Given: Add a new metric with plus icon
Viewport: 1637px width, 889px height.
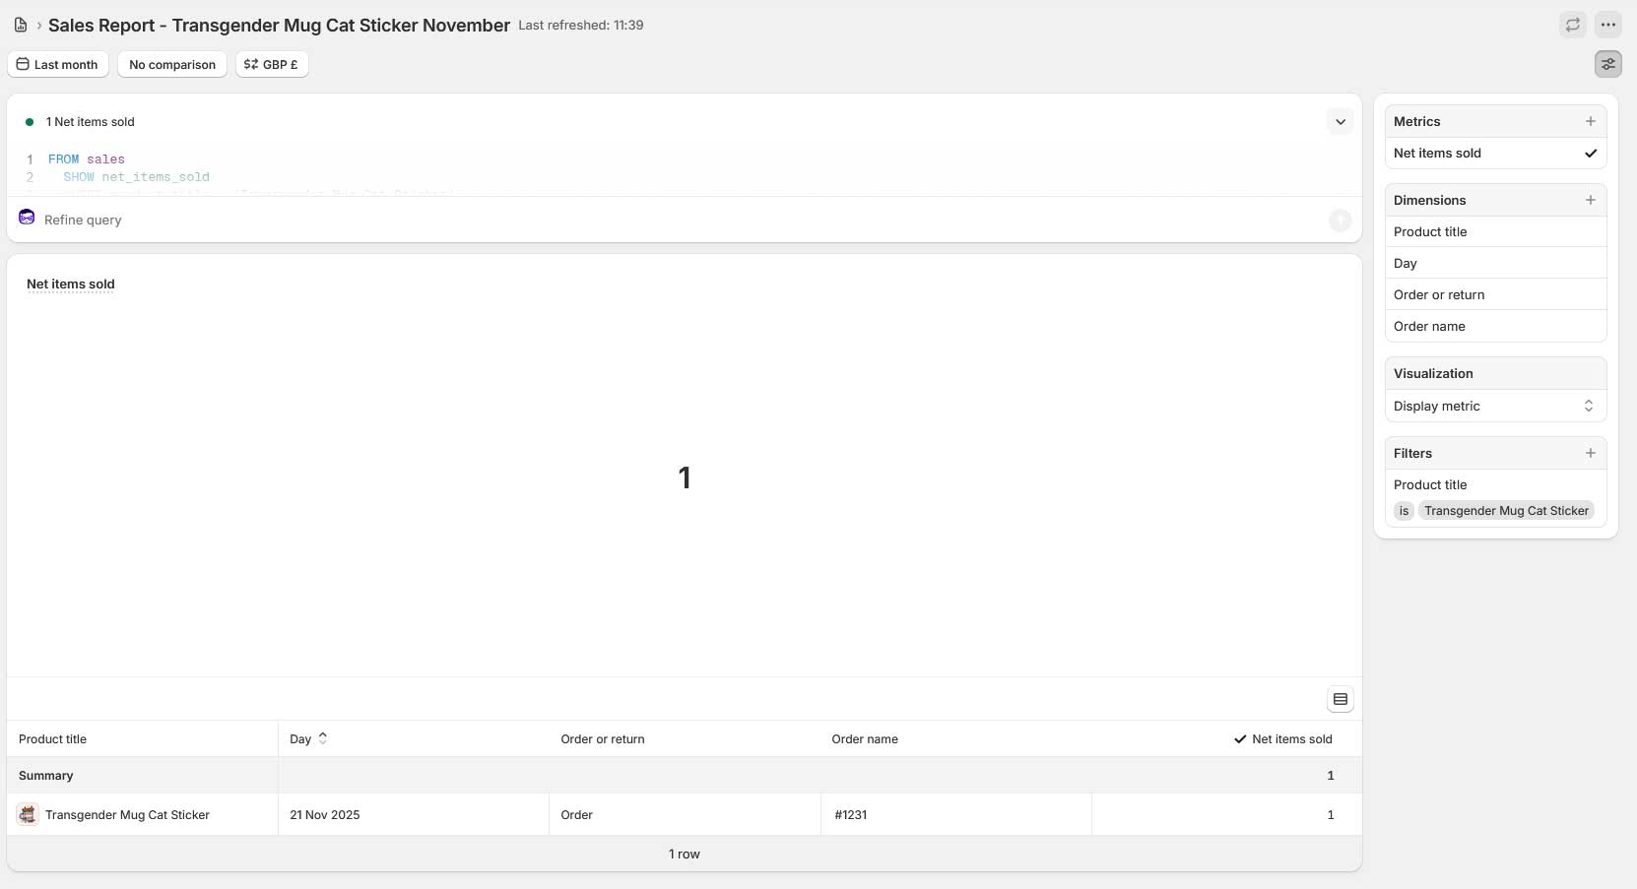Looking at the screenshot, I should pos(1590,121).
